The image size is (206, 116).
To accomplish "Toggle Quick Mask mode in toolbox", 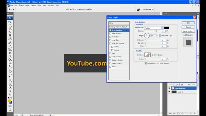I will pyautogui.click(x=10, y=106).
